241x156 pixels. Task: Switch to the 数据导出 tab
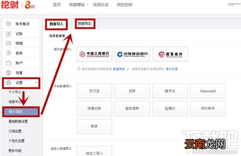coord(85,24)
